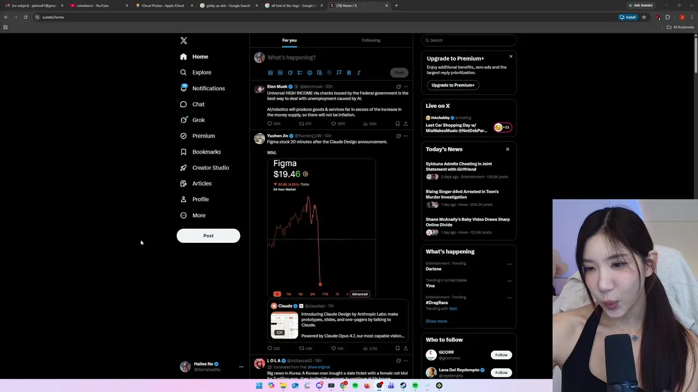Open Notifications in sidebar
Viewport: 698px width, 392px height.
click(202, 88)
